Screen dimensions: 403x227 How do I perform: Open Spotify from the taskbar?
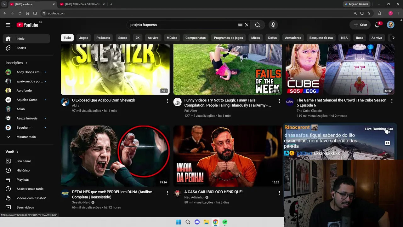point(225,222)
